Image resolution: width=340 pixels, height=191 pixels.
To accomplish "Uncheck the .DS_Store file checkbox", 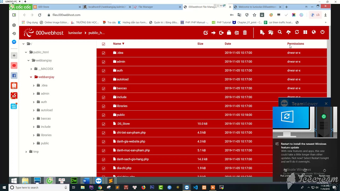I will coord(104,124).
